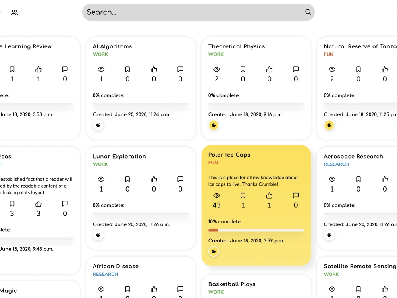Open the Basketball Plays title
397x298 pixels.
tap(232, 284)
